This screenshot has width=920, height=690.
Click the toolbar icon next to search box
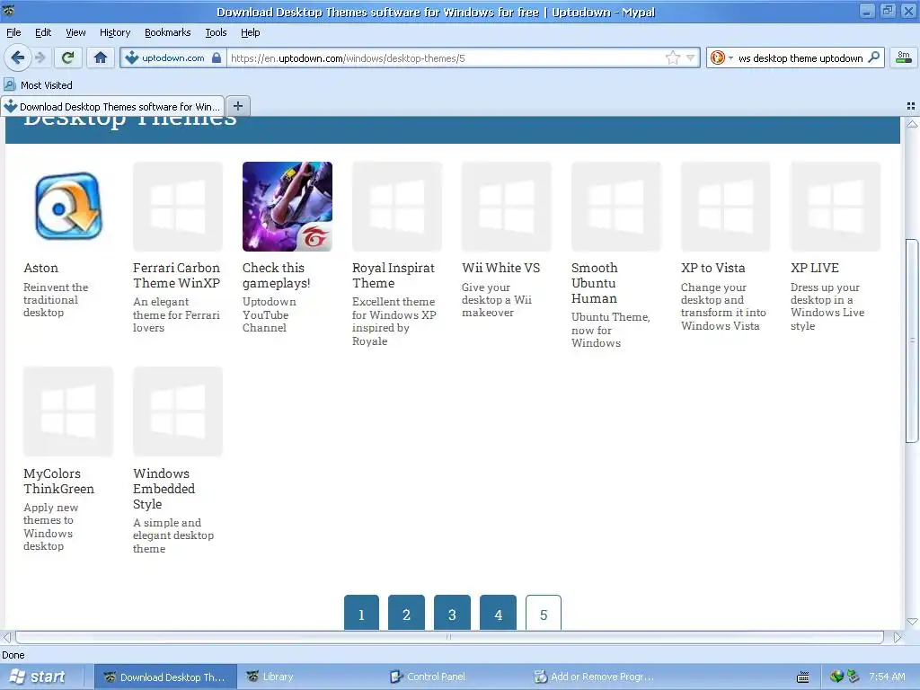(904, 57)
